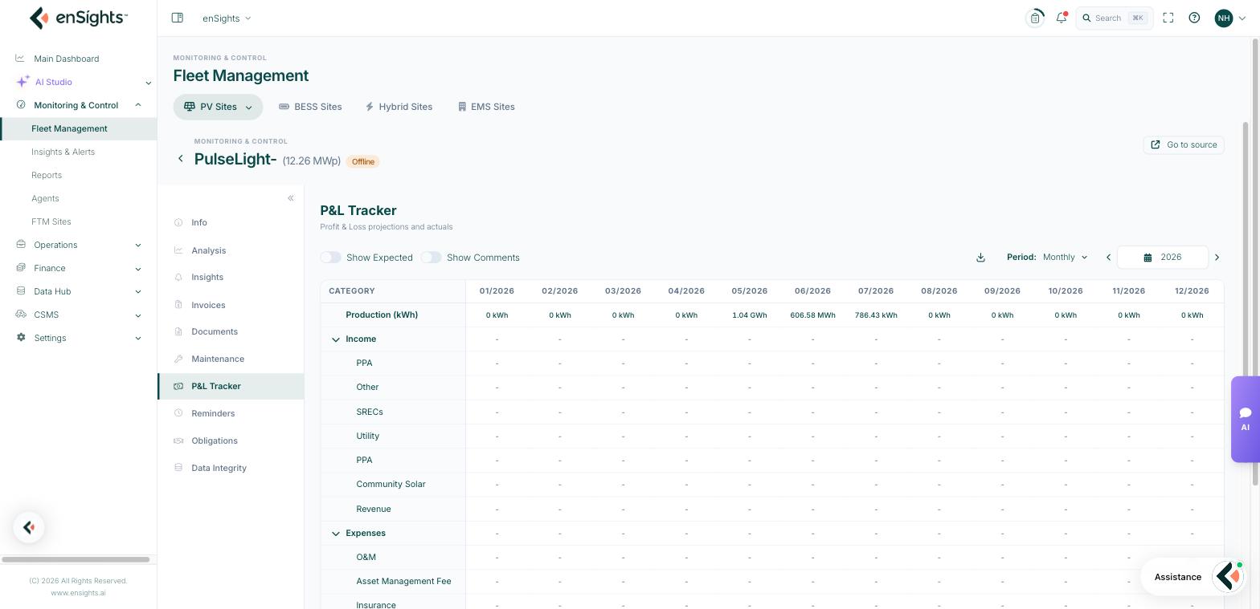Switch to BESS Sites tab

point(310,107)
